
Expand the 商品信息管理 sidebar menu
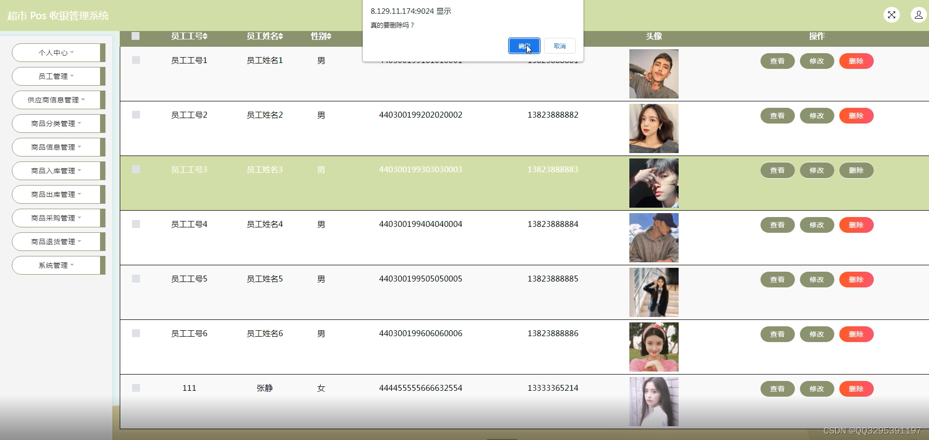coord(58,147)
